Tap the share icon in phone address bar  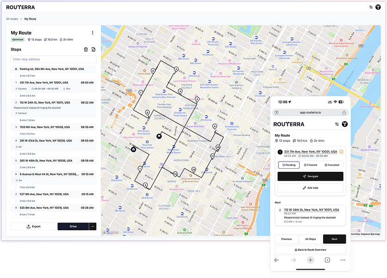pyautogui.click(x=344, y=113)
